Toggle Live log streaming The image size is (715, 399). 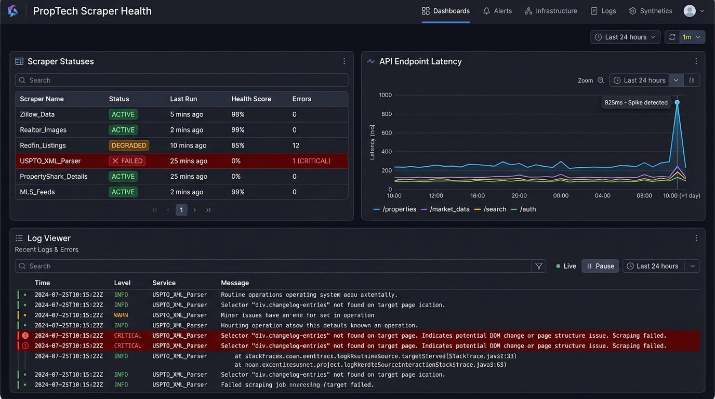(566, 266)
